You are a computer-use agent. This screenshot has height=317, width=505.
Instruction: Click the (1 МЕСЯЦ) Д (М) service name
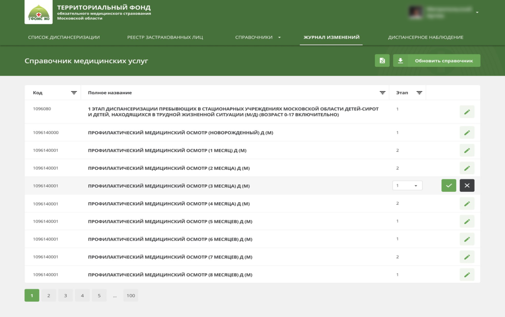tap(167, 150)
